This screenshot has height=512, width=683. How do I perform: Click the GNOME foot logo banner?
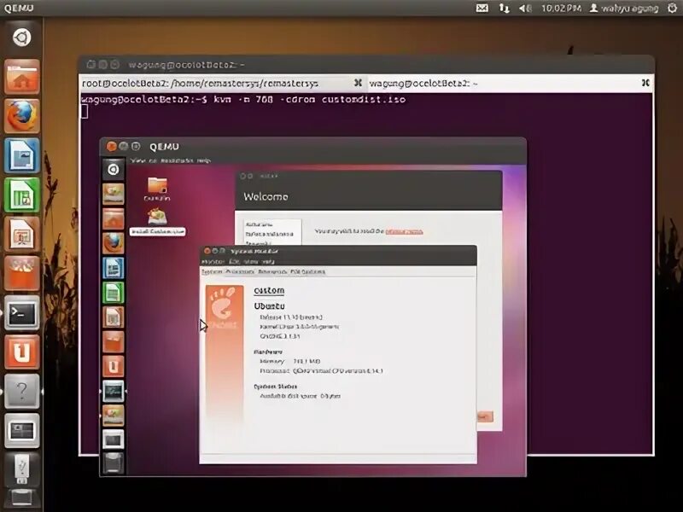click(225, 355)
